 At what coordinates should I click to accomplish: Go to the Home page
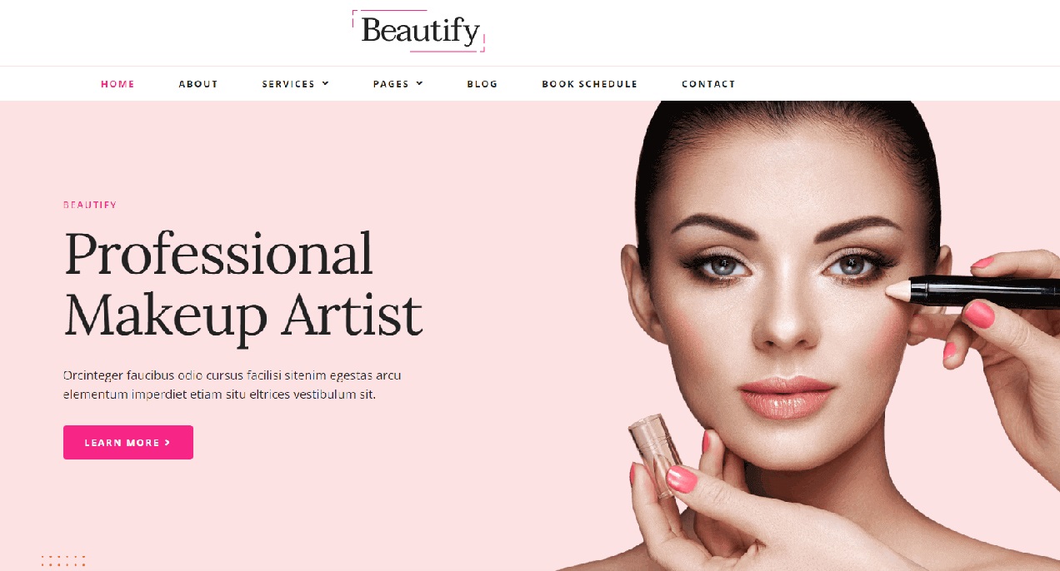tap(117, 84)
